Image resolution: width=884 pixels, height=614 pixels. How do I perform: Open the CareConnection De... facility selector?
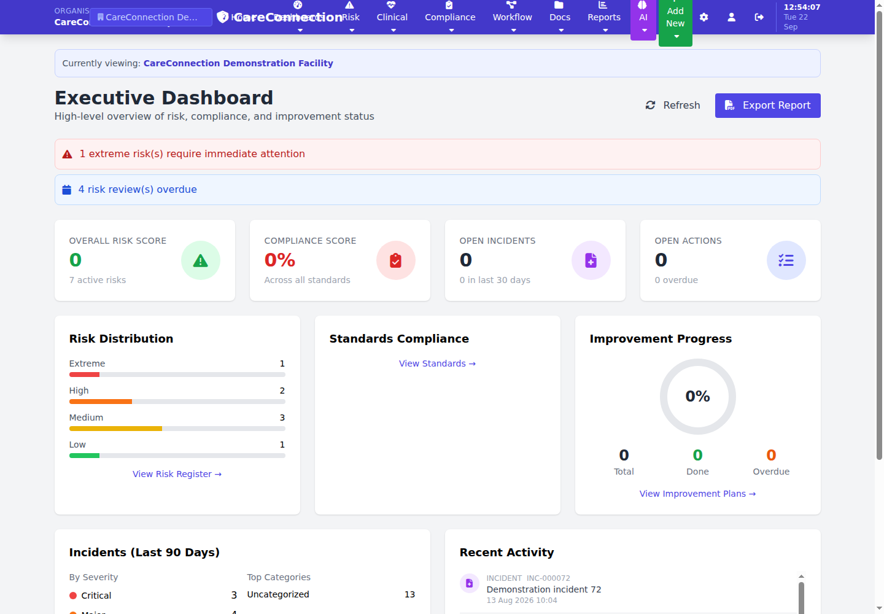pyautogui.click(x=151, y=17)
